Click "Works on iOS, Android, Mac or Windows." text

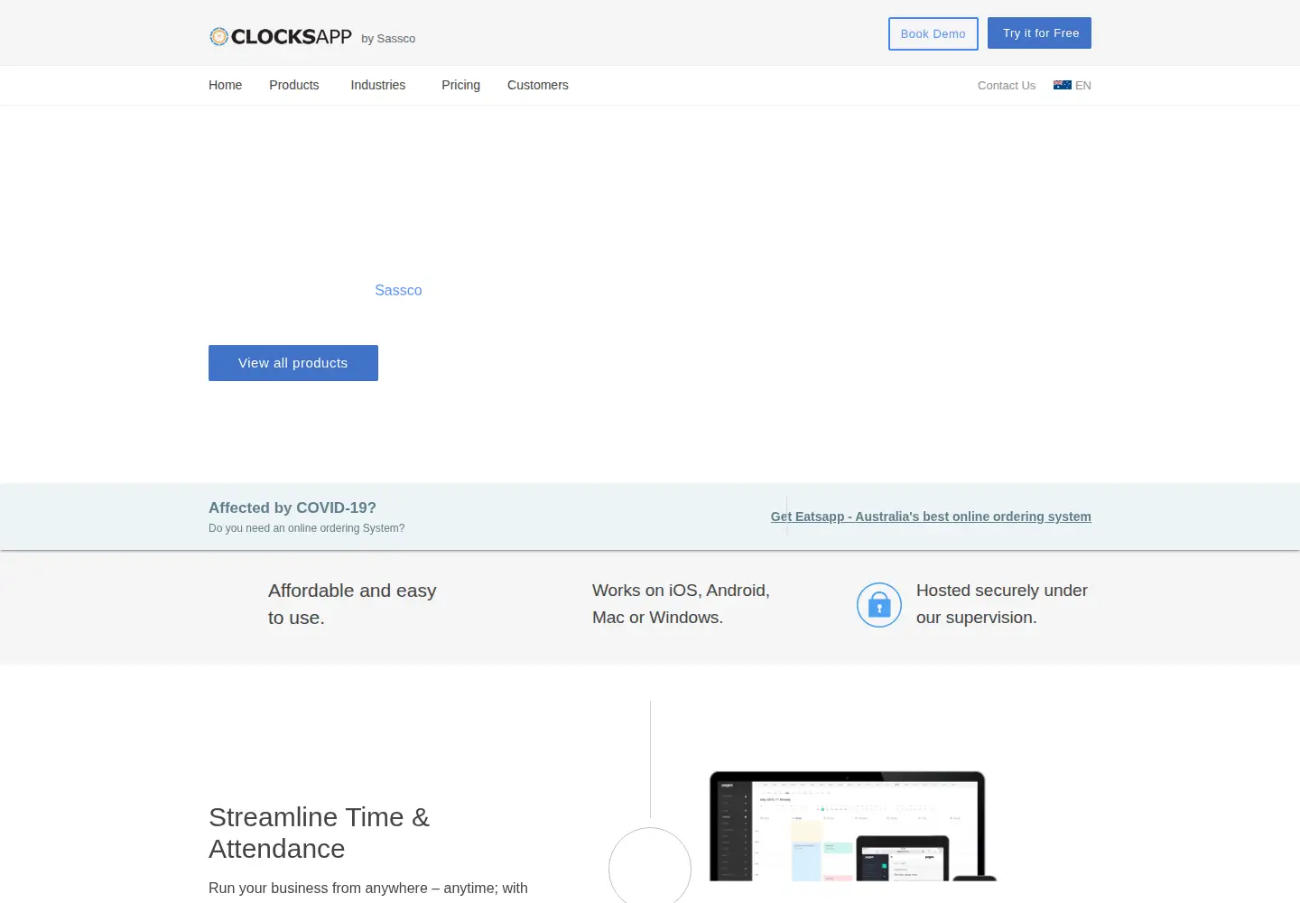pyautogui.click(x=681, y=604)
